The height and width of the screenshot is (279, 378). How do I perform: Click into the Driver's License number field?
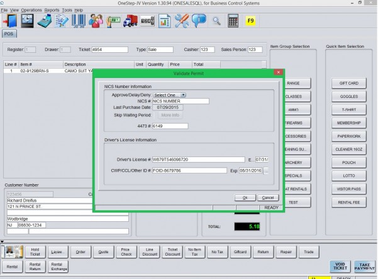pos(197,160)
